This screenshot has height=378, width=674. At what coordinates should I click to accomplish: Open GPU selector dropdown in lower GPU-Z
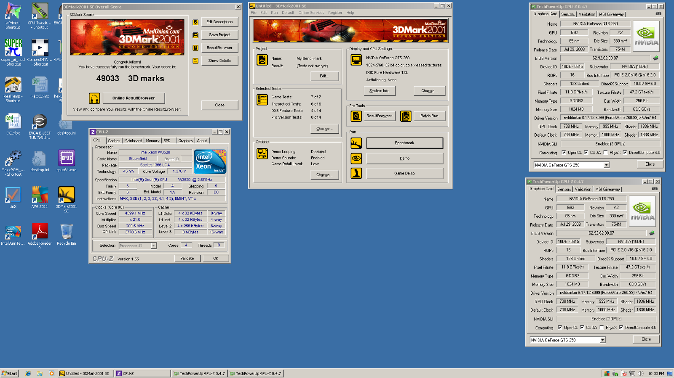click(603, 340)
